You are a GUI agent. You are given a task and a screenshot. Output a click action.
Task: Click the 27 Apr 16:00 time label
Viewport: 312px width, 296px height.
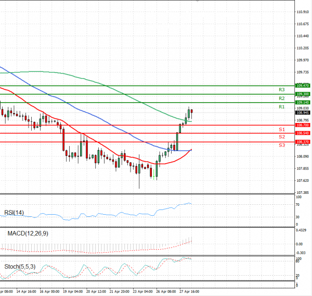tap(189, 292)
